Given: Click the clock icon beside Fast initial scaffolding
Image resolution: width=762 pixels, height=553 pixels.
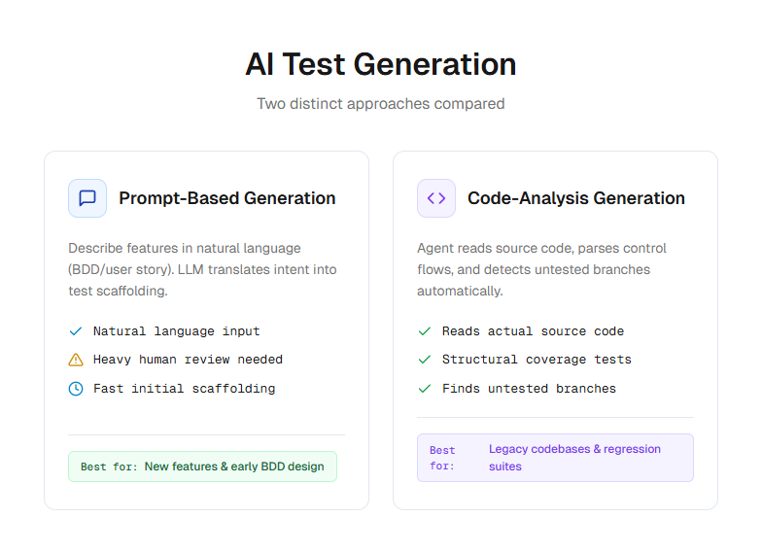Looking at the screenshot, I should coord(76,389).
